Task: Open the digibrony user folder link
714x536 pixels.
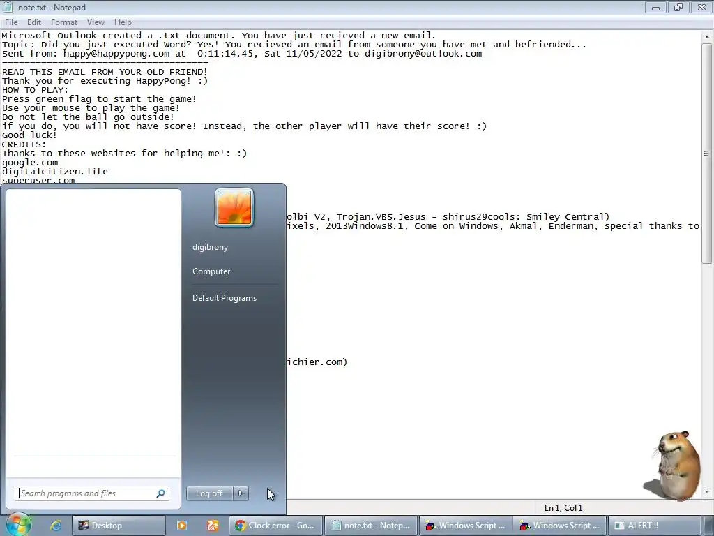Action: pos(210,247)
